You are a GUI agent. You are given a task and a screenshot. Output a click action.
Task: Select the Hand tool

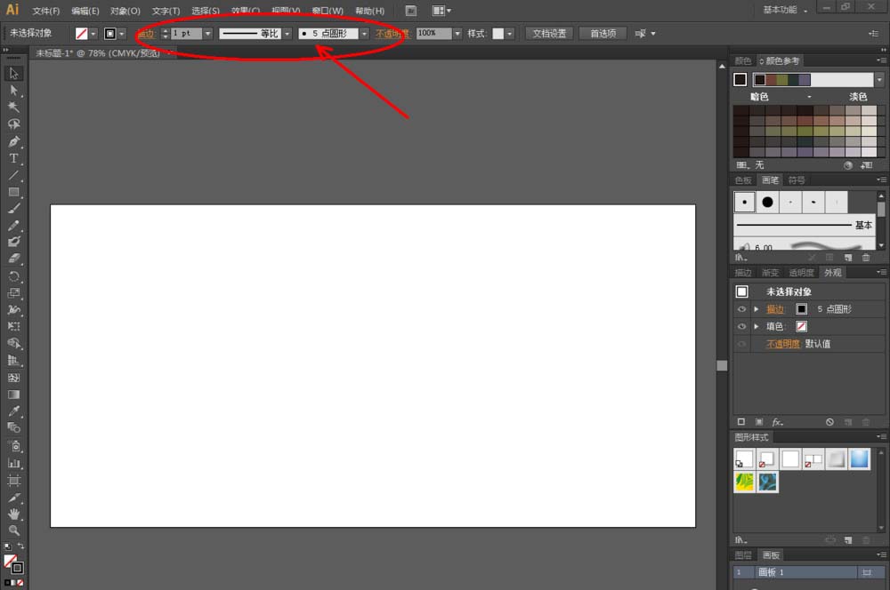tap(13, 514)
